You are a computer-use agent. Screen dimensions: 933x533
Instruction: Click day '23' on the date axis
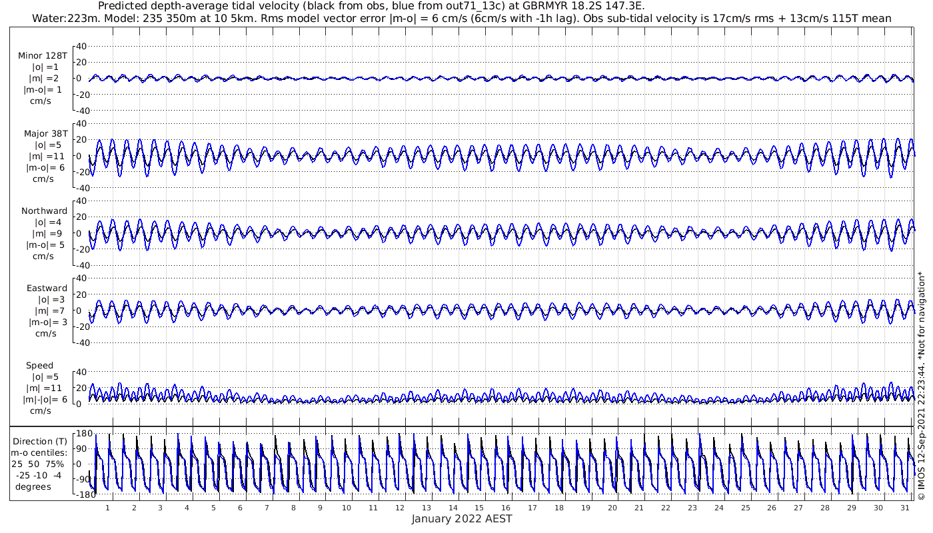(692, 508)
